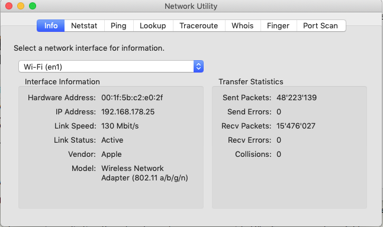
Task: Click the link status value Active
Action: click(x=112, y=140)
